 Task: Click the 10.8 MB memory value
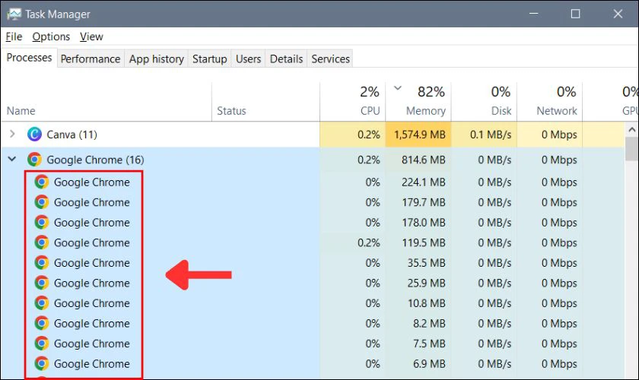pos(426,303)
